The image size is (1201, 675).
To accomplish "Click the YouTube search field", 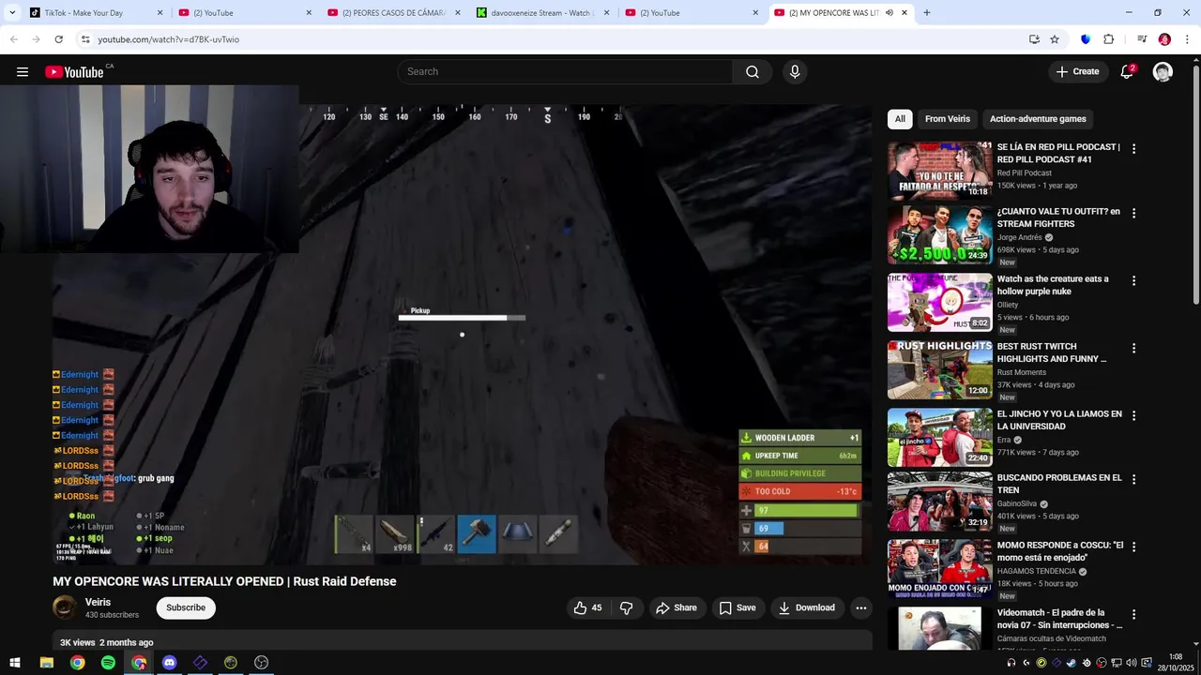I will coord(565,72).
